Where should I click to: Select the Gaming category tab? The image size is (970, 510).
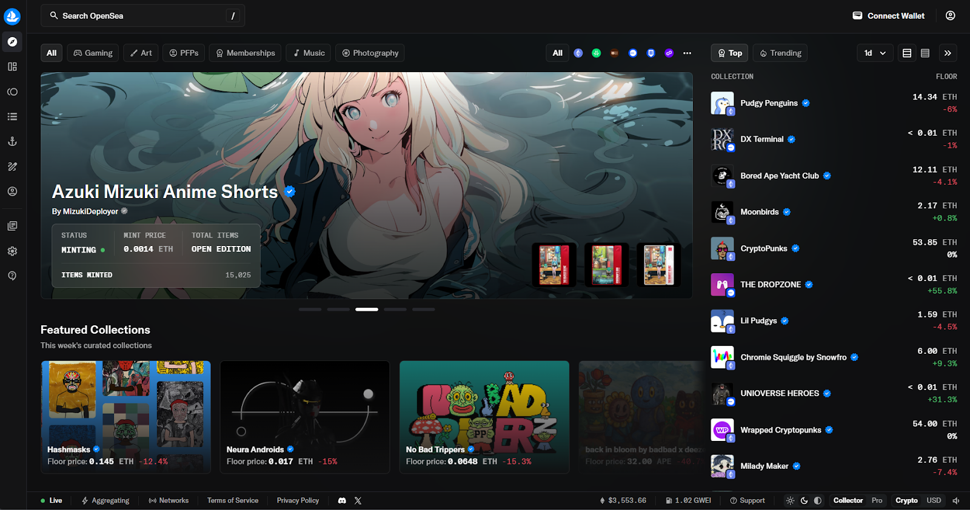tap(93, 53)
